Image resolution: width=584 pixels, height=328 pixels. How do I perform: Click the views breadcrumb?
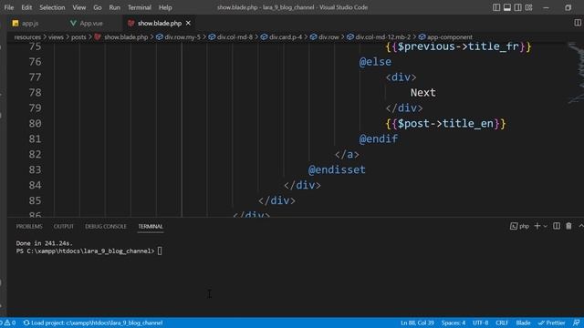click(x=56, y=36)
